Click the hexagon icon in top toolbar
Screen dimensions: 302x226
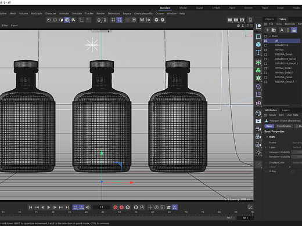coord(156,20)
